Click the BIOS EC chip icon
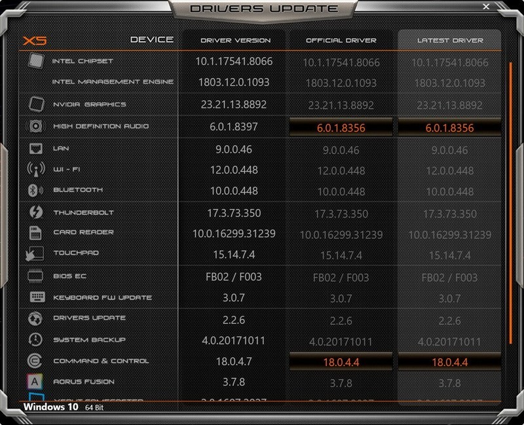This screenshot has width=524, height=425. click(x=35, y=276)
